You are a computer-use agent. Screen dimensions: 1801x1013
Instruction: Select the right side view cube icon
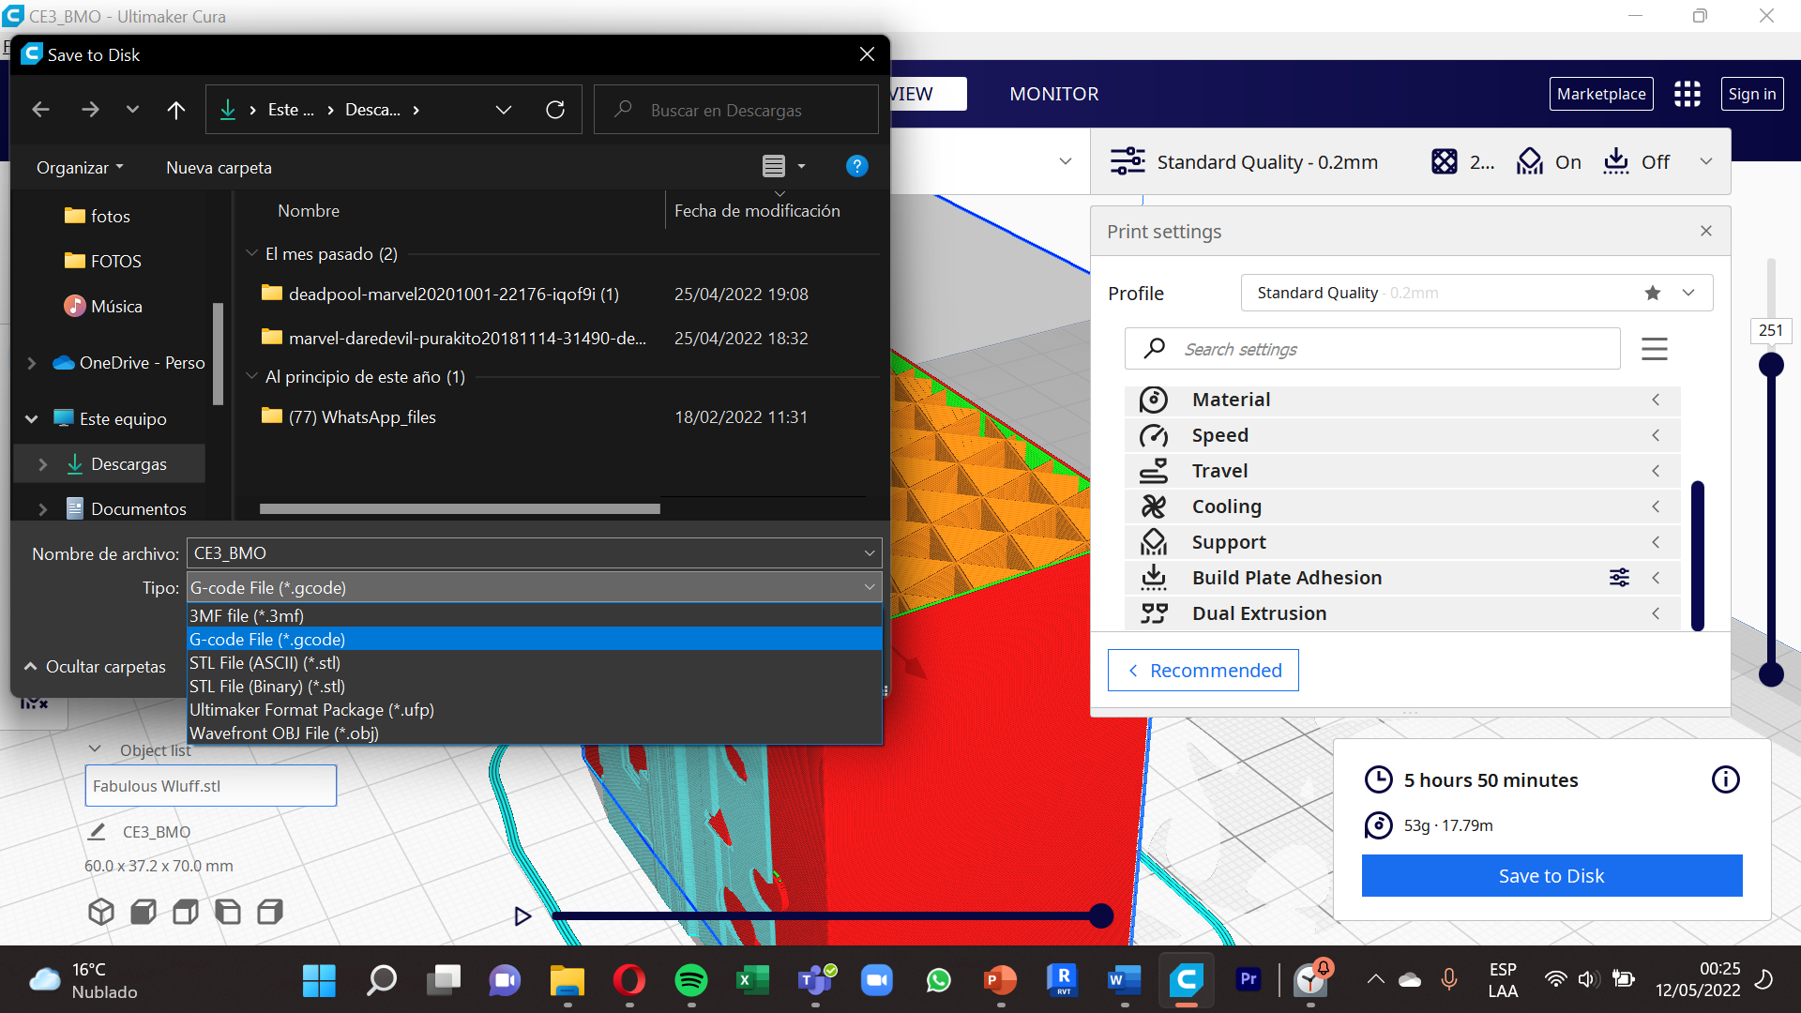270,912
